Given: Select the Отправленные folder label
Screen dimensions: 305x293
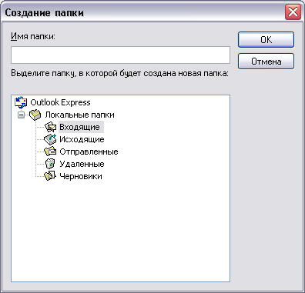Looking at the screenshot, I should [x=89, y=151].
